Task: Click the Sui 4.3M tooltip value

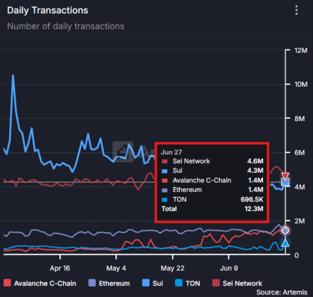Action: pyautogui.click(x=255, y=170)
